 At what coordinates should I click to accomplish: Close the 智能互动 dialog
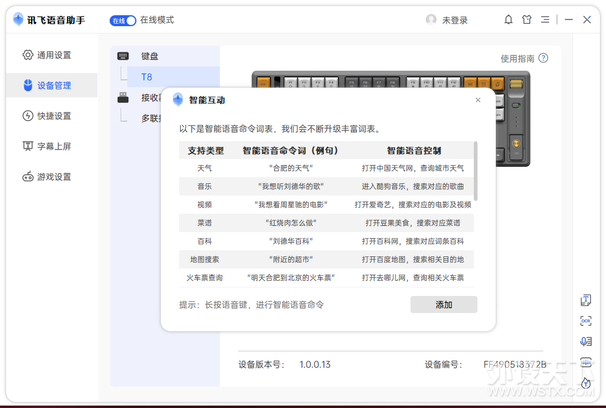point(478,100)
